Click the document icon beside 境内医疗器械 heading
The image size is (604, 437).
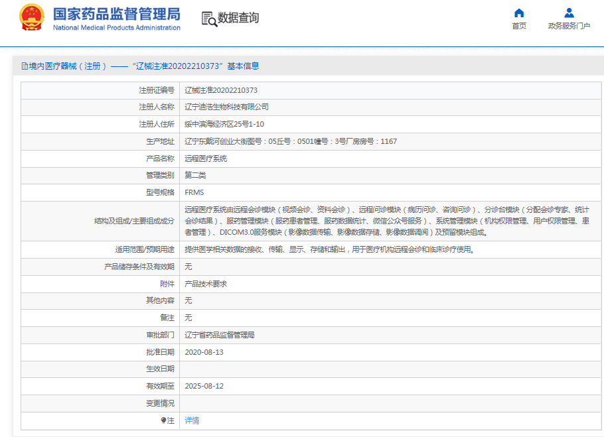[x=25, y=66]
